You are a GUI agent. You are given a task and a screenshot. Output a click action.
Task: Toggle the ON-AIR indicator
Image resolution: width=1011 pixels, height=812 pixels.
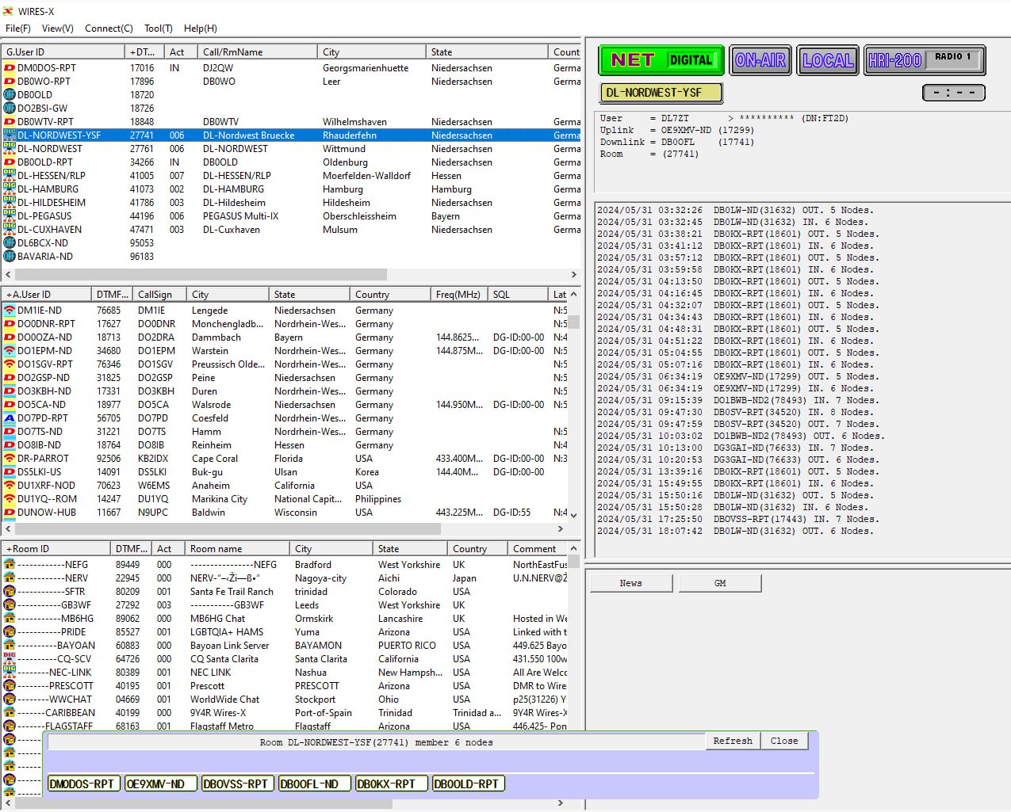click(760, 59)
